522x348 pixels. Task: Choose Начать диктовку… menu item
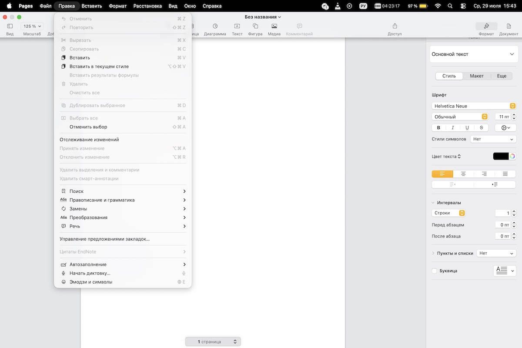[123, 273]
